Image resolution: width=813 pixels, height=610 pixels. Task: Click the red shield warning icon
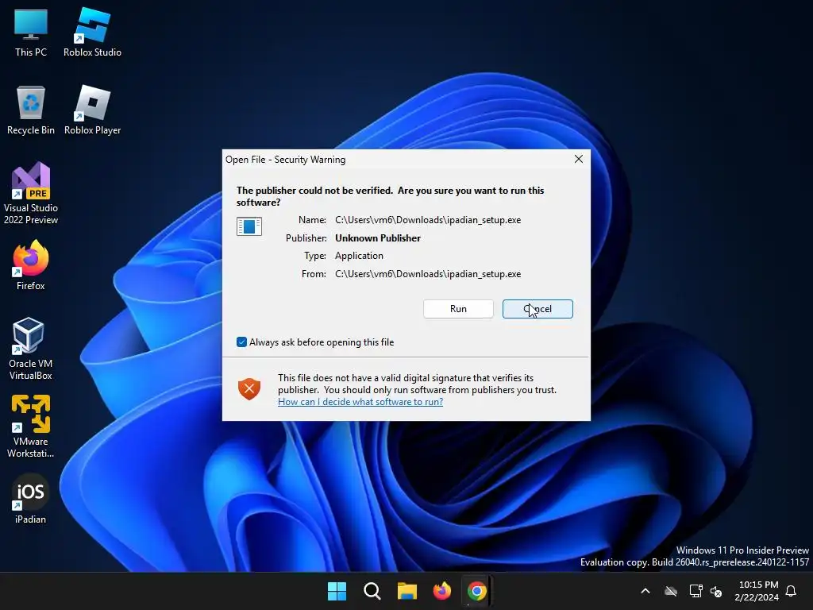click(249, 389)
